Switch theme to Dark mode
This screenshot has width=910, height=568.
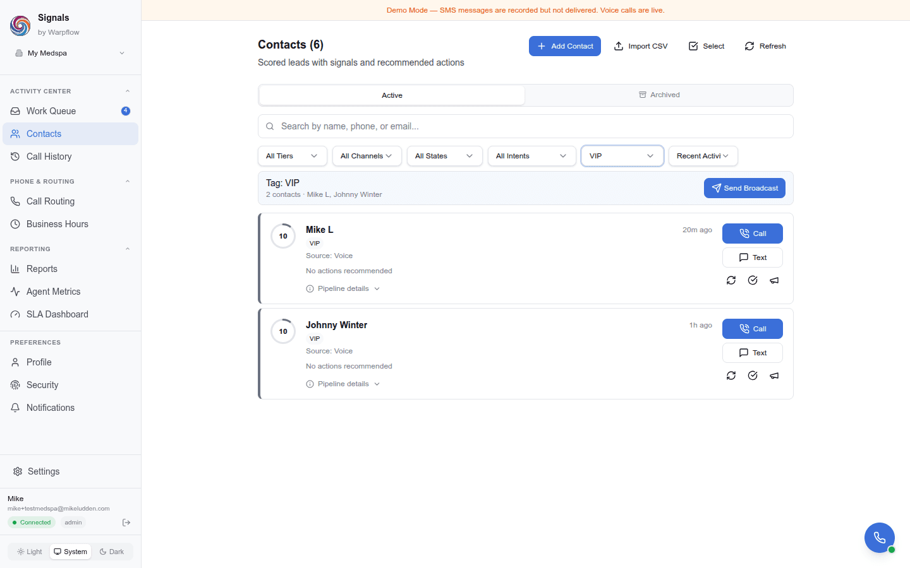tap(112, 551)
